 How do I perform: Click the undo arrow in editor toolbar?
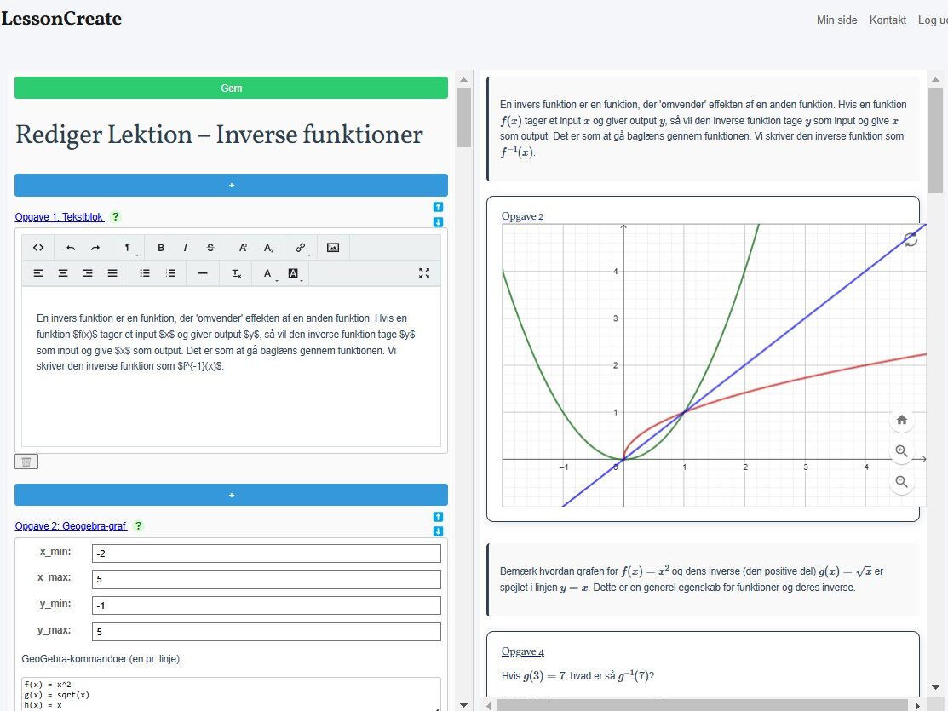pos(71,248)
